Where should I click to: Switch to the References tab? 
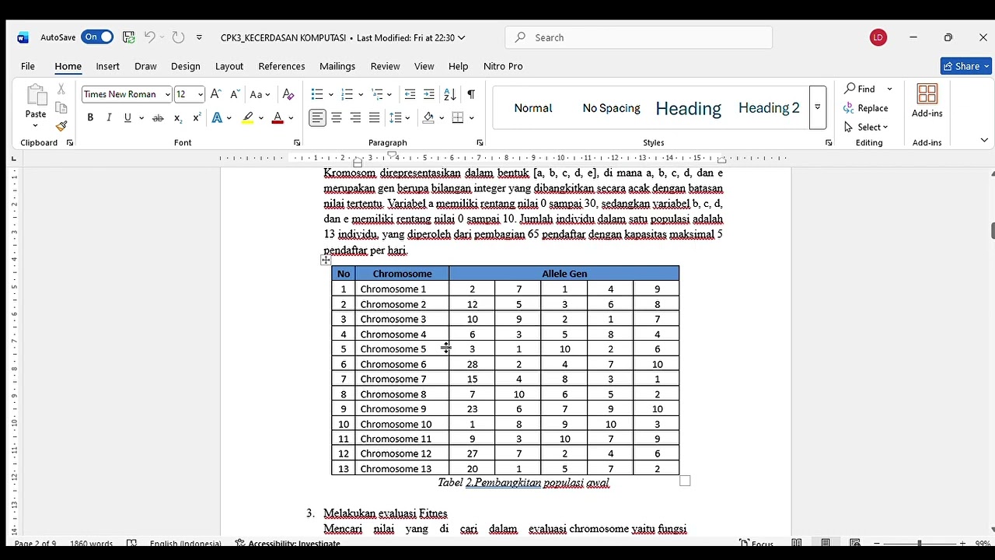coord(281,66)
